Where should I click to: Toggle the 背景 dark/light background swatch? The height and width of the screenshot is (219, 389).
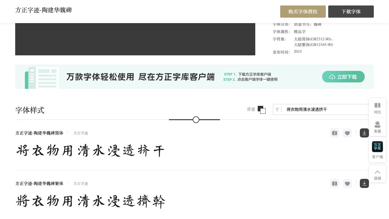pos(261,109)
